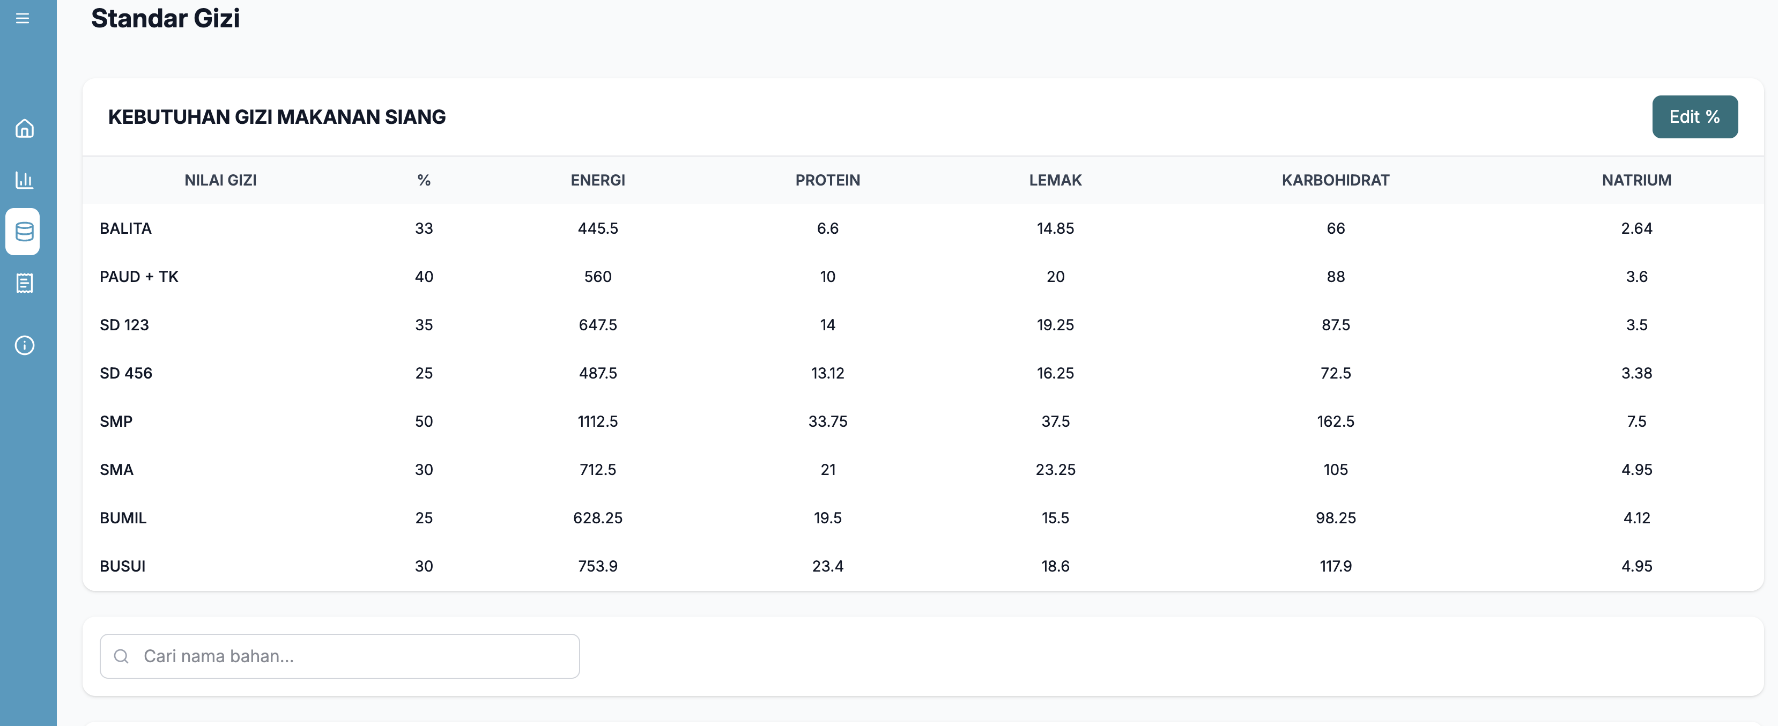
Task: Click the PROTEIN column header
Action: 827,180
